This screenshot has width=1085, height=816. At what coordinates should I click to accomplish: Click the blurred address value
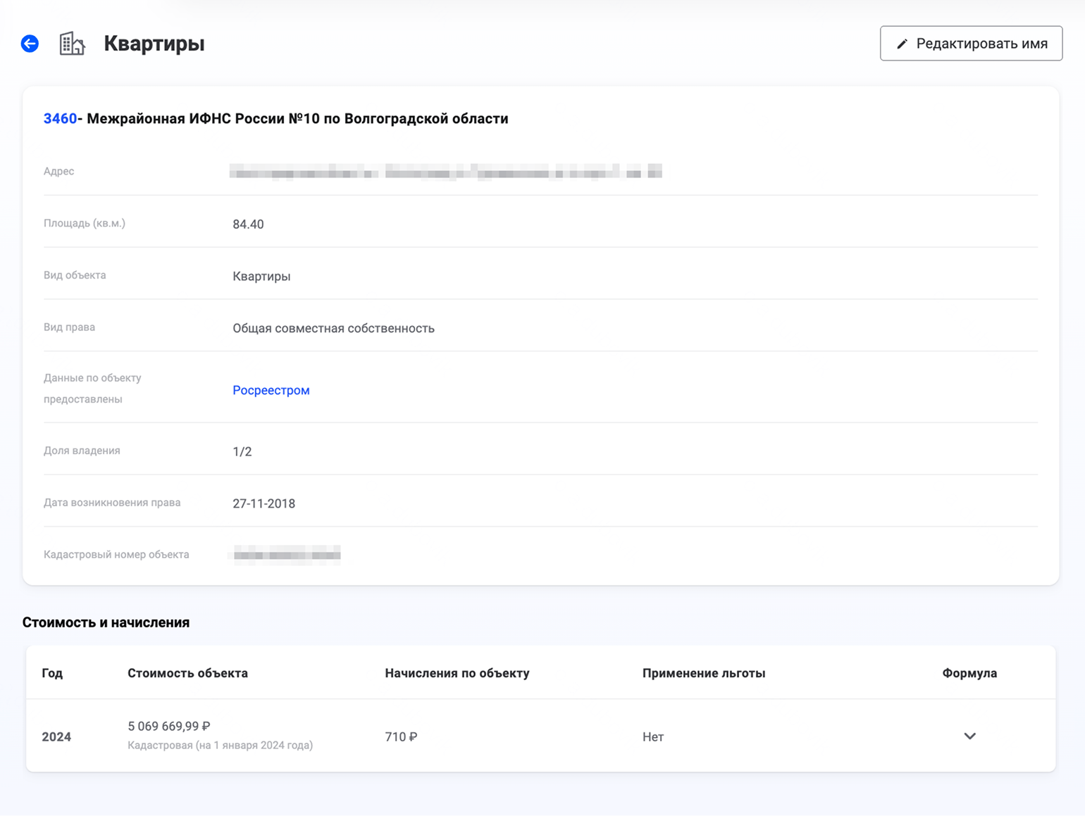point(445,172)
